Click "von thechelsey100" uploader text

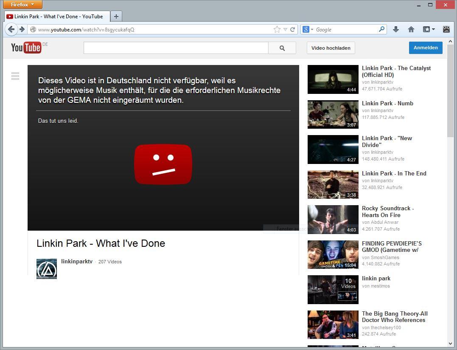(x=381, y=327)
